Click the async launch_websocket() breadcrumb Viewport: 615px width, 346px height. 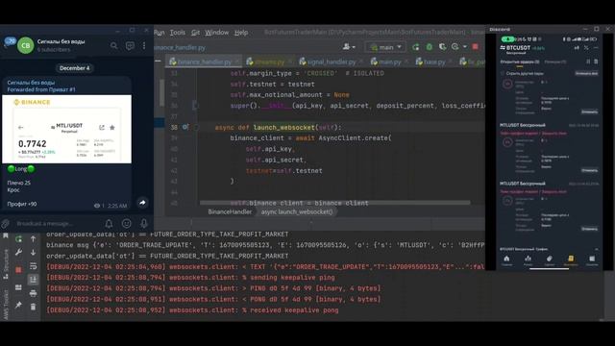297,211
